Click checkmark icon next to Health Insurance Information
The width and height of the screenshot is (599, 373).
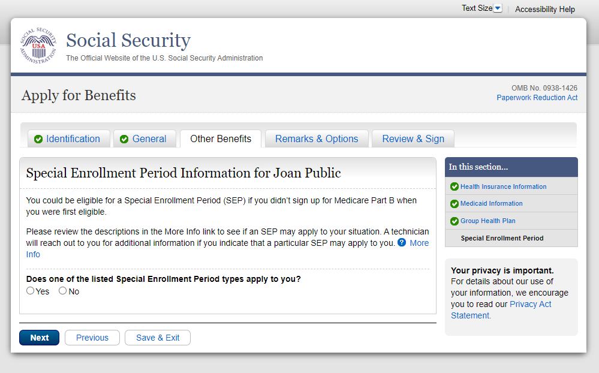(454, 186)
